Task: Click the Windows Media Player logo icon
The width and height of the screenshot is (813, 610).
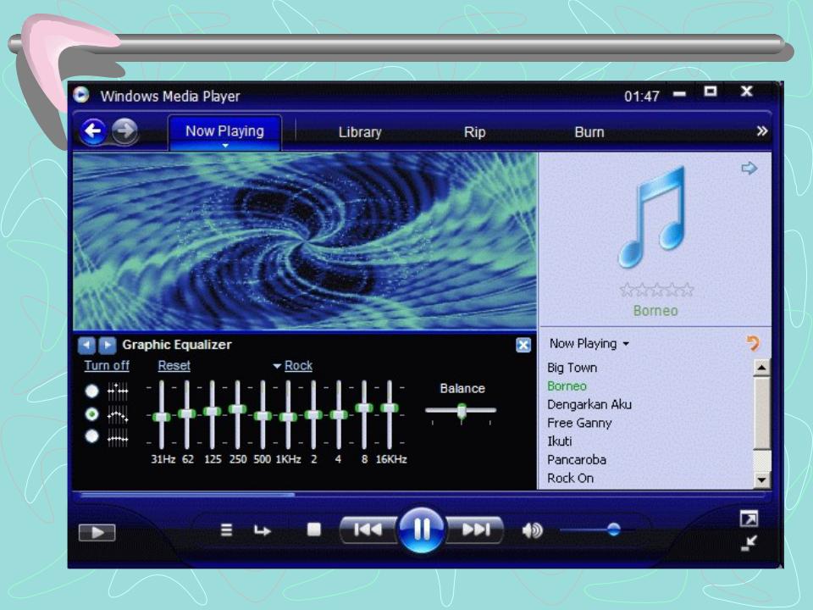Action: pos(81,95)
